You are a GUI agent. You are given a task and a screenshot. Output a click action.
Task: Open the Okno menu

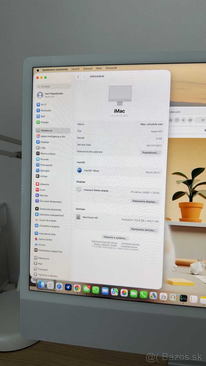tap(99, 68)
